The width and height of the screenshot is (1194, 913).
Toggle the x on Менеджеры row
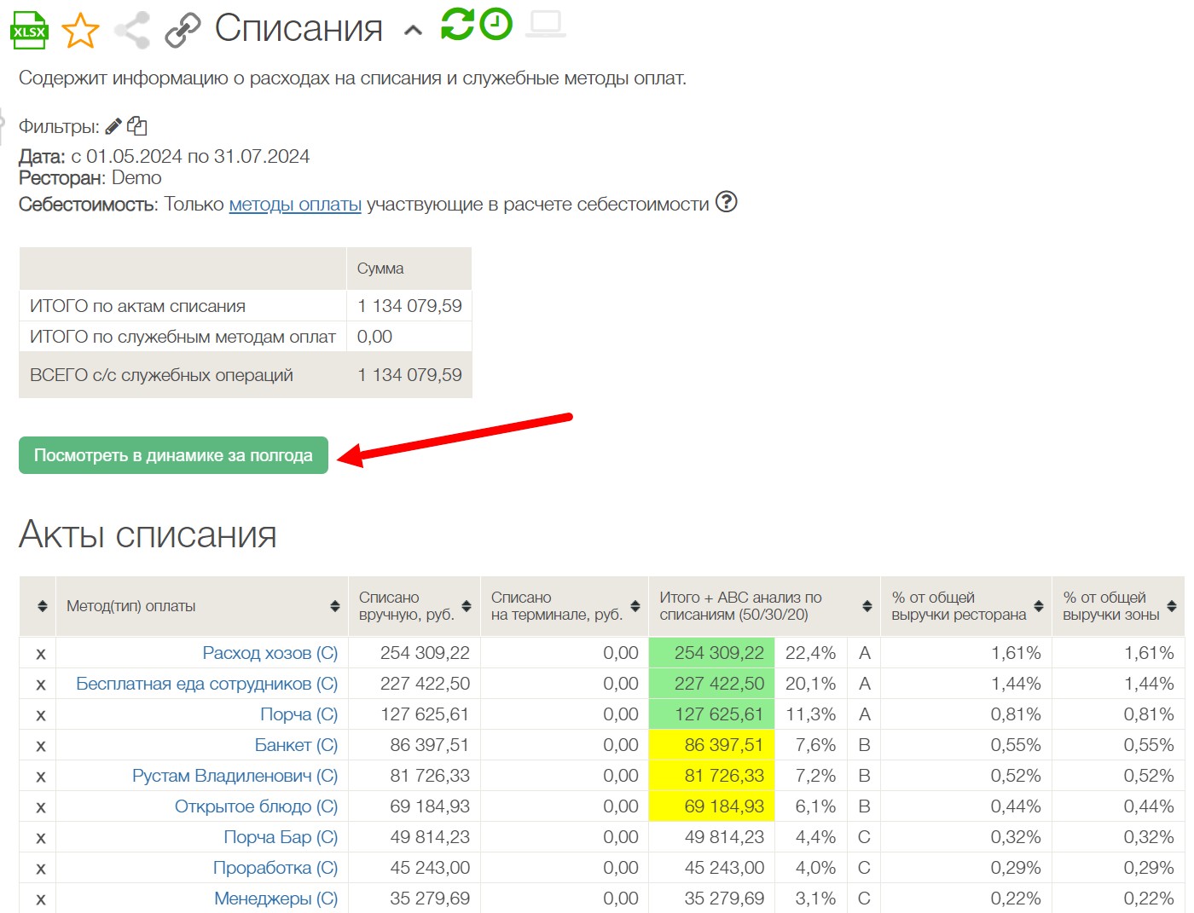(x=40, y=899)
